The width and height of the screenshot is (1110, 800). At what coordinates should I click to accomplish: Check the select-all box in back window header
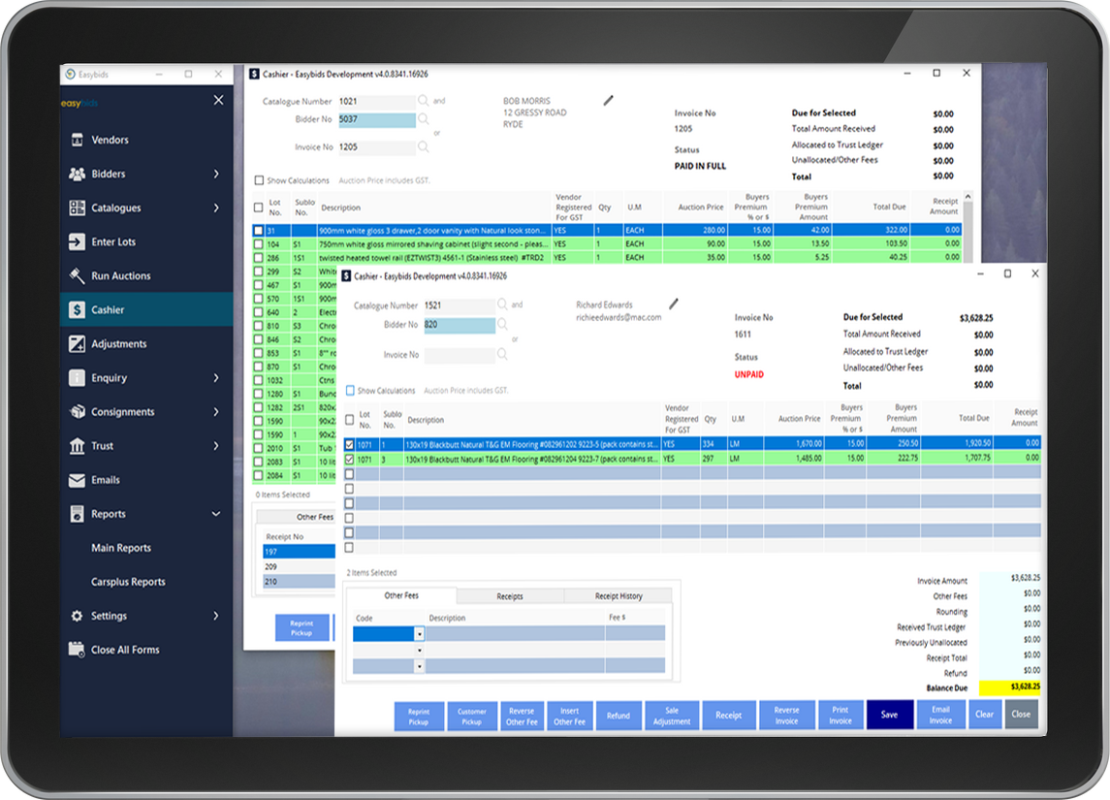pos(259,208)
